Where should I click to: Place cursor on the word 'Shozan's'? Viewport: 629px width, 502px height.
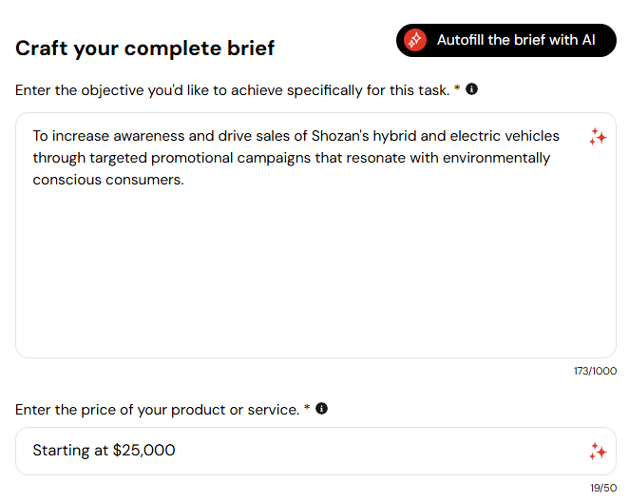tap(340, 136)
